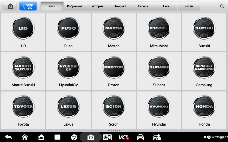
Task: Click the Bluetooth BT status icon
Action: (209, 137)
